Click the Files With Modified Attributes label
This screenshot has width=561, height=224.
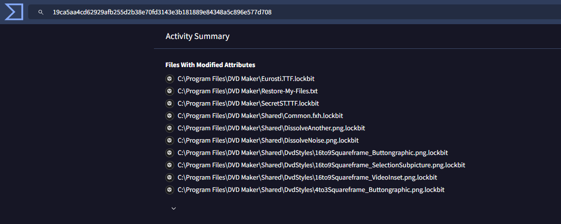[x=210, y=65]
